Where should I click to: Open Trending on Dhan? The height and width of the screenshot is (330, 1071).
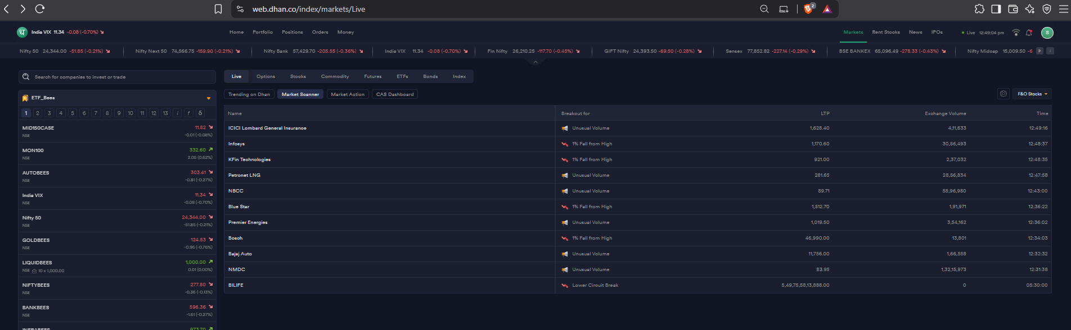point(249,94)
